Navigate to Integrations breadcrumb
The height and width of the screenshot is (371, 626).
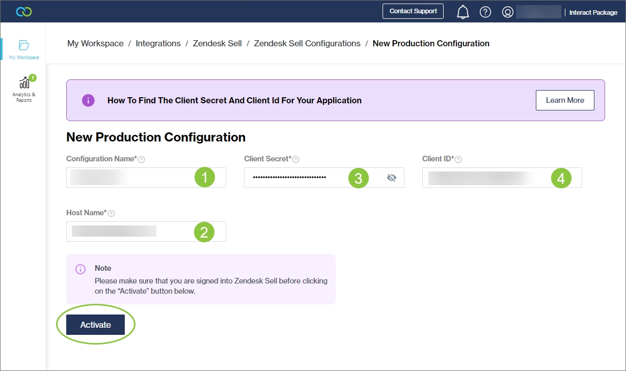(158, 43)
